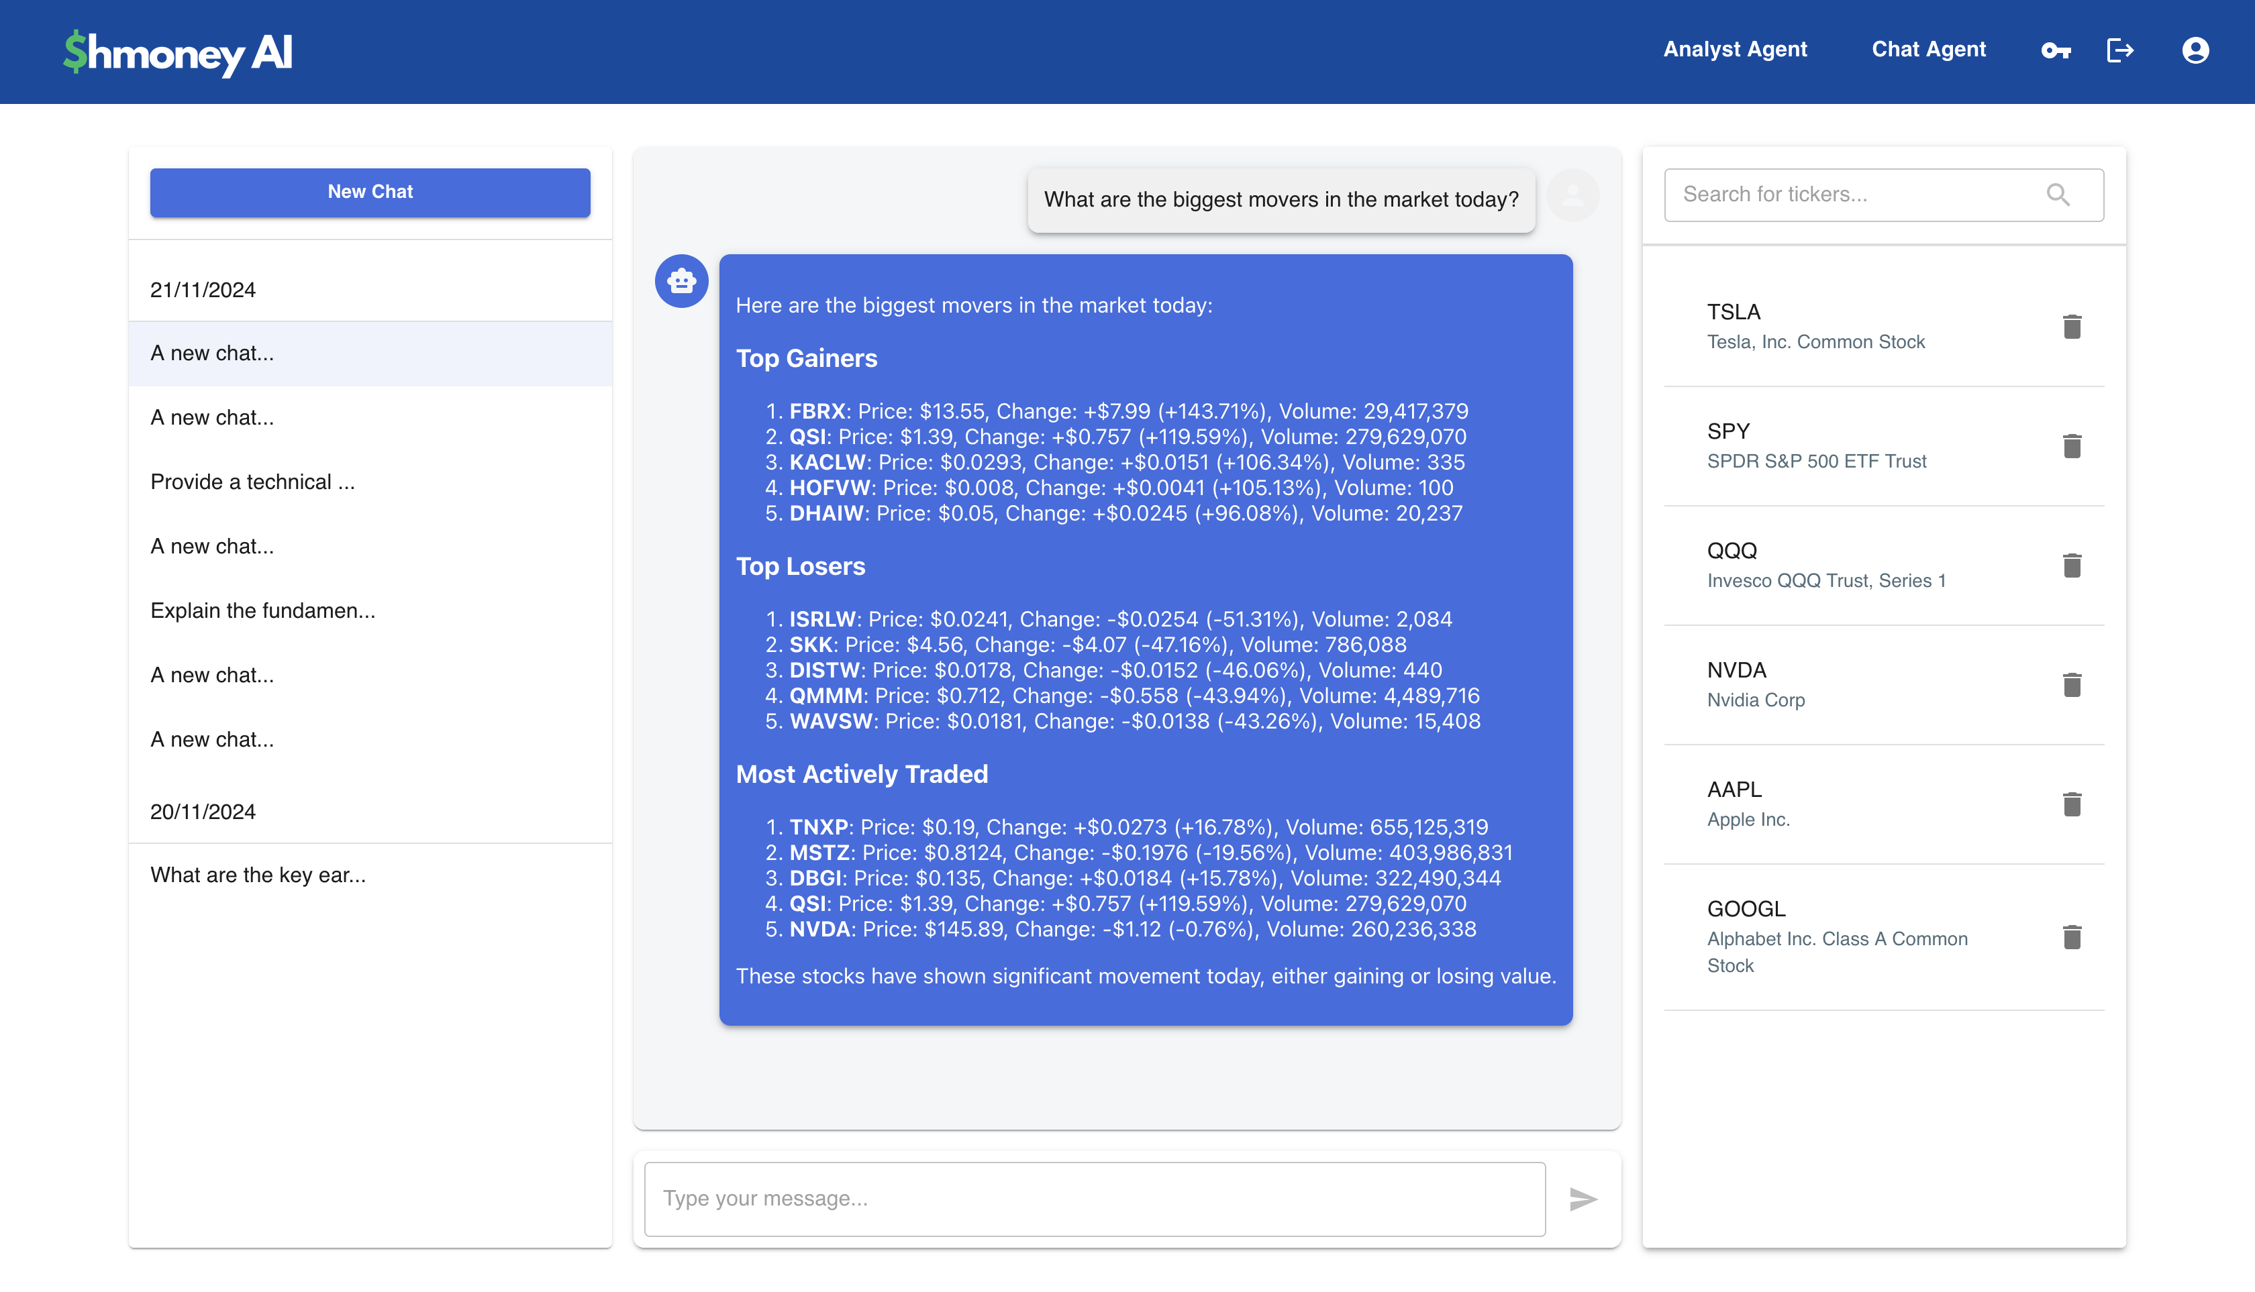Click the ticker search magnifier icon
Screen dimensions: 2255x1292
click(2058, 195)
